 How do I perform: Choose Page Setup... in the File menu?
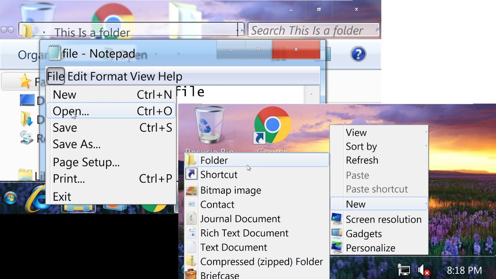click(111, 162)
